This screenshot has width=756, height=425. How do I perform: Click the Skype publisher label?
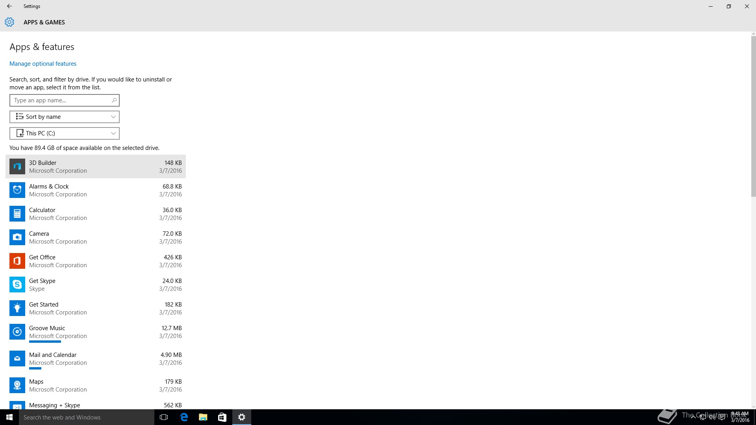pos(37,289)
